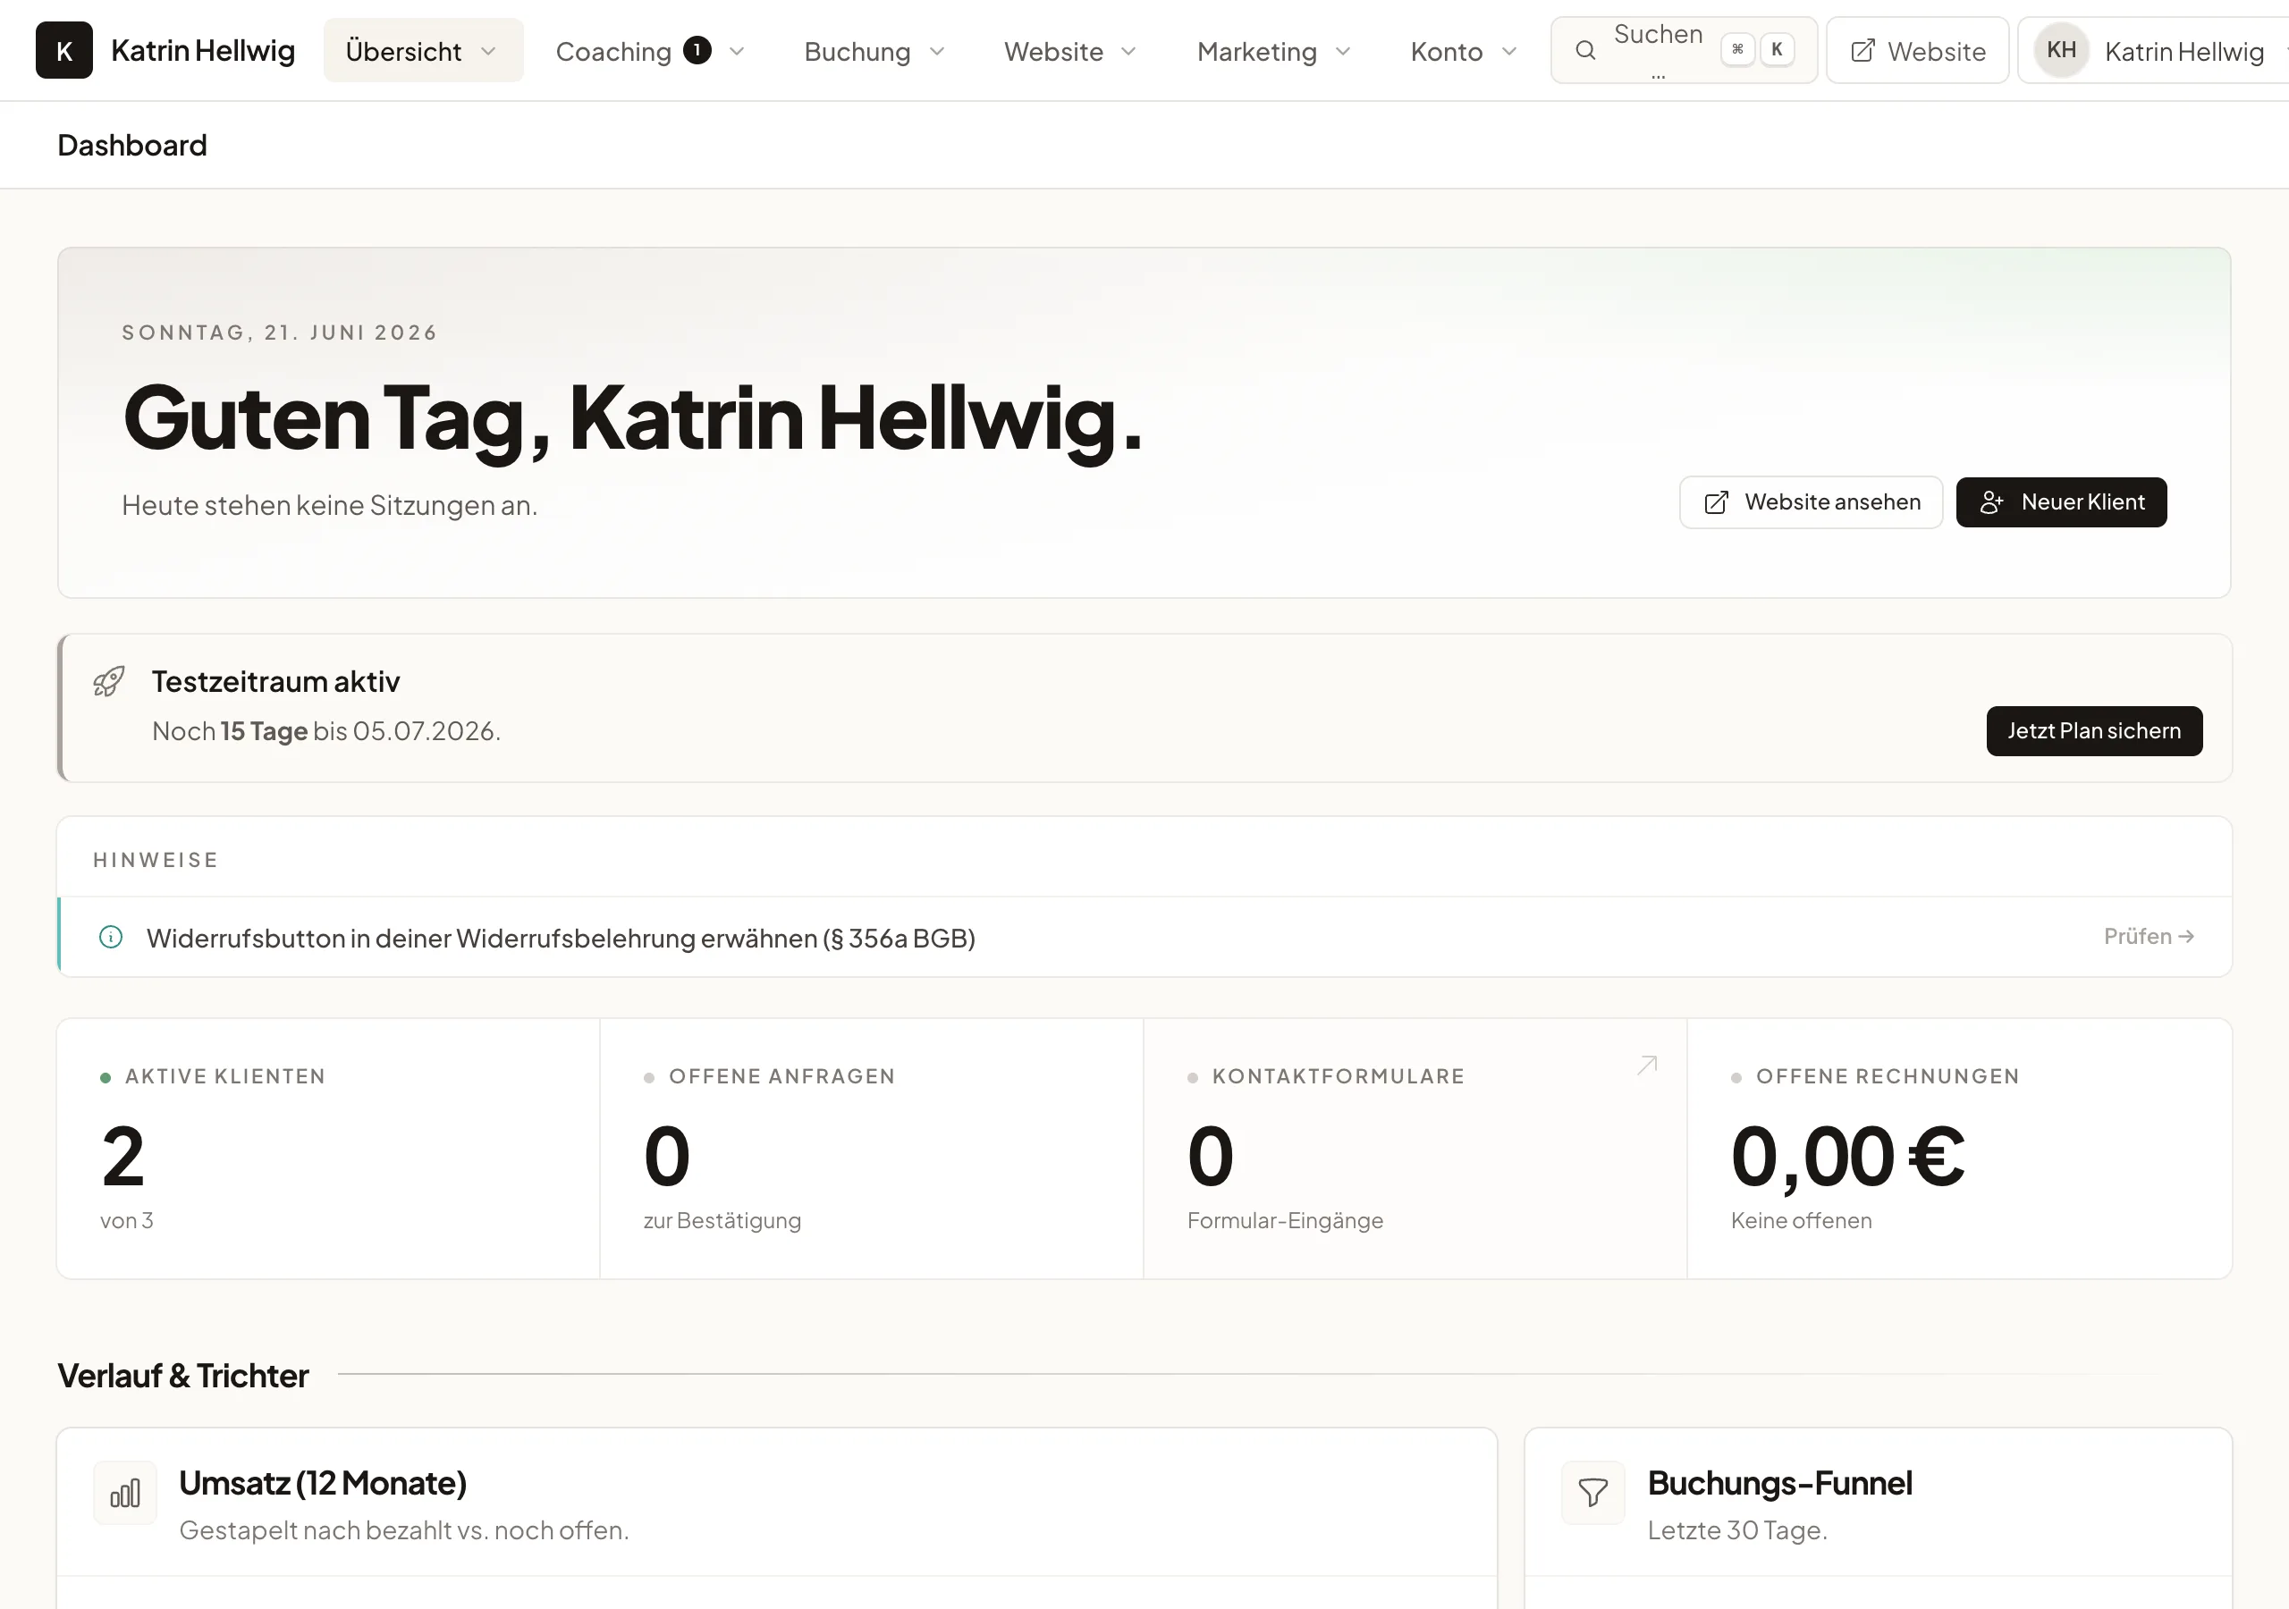Open the Buchung menu
This screenshot has height=1609, width=2289.
click(874, 51)
